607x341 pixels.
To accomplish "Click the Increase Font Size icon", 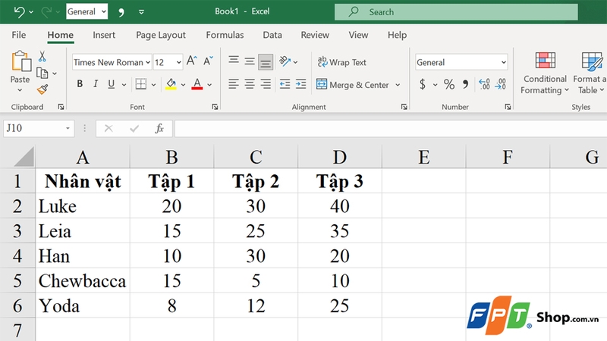I will (x=192, y=61).
